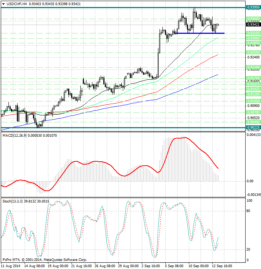Click the 0.92850 green price label

[x=253, y=43]
